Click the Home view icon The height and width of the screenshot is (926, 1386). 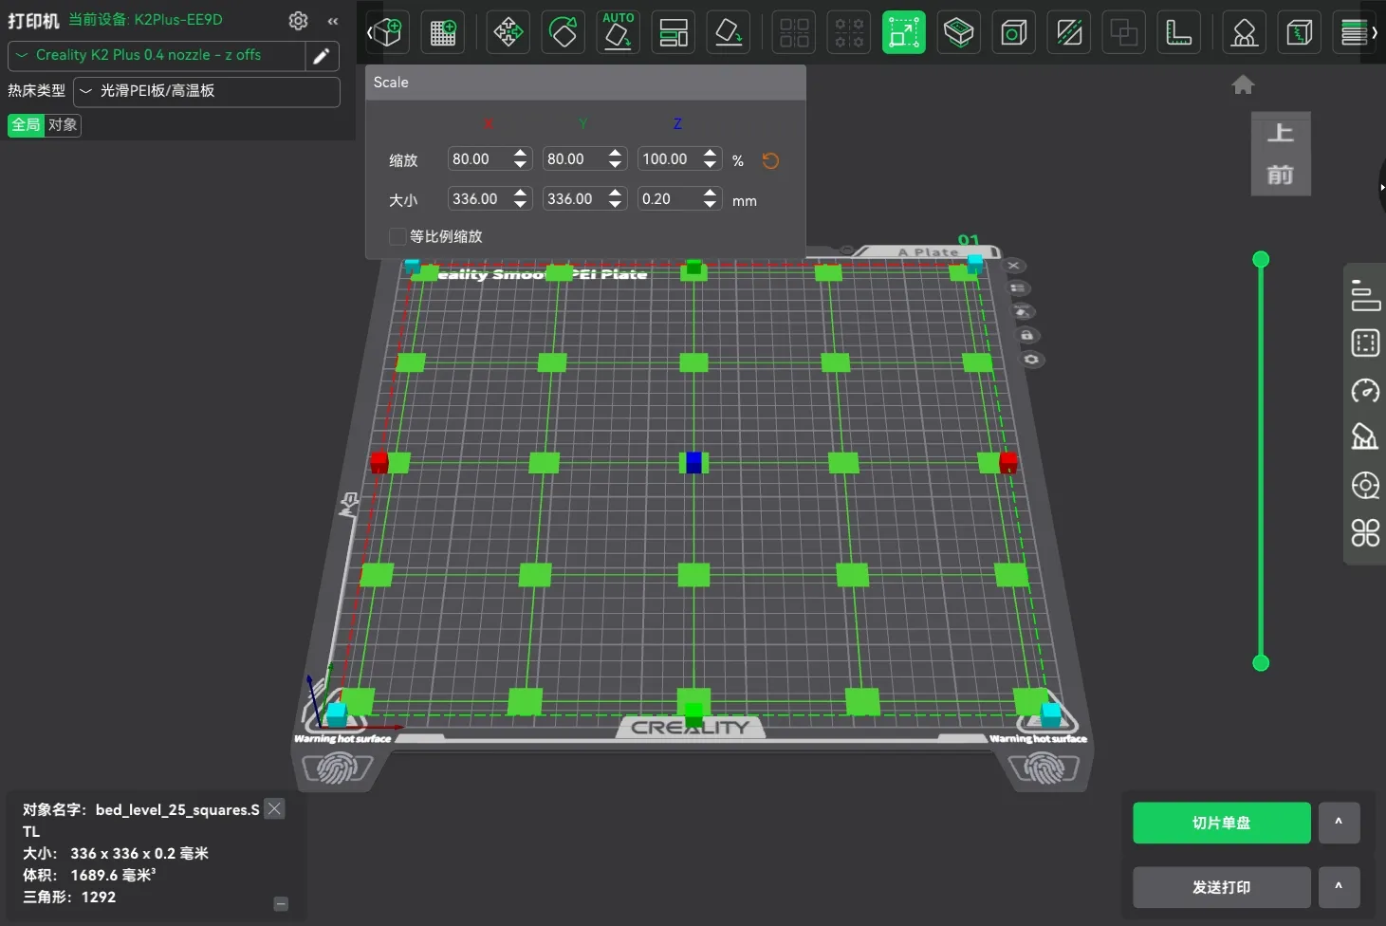(1243, 85)
